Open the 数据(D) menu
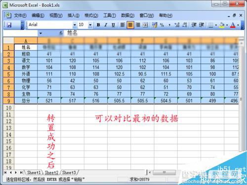This screenshot has width=247, height=185. [x=127, y=15]
